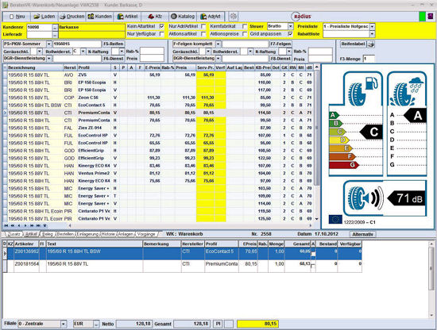Switch to the Beleg tab

(48, 234)
